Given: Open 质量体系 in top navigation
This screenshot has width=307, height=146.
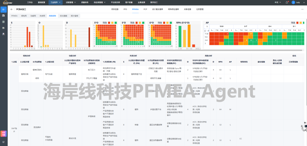Looking at the screenshot, I should click(85, 2).
